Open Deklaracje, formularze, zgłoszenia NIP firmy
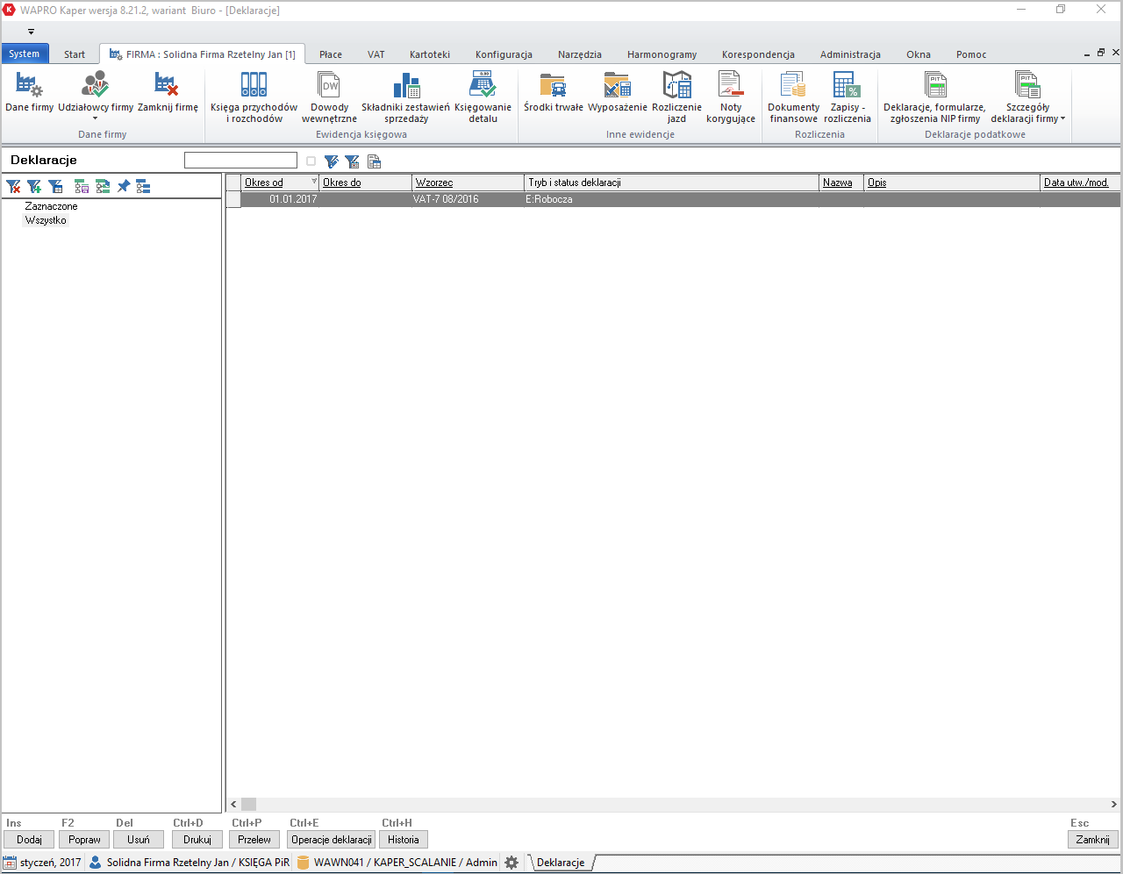 click(934, 97)
